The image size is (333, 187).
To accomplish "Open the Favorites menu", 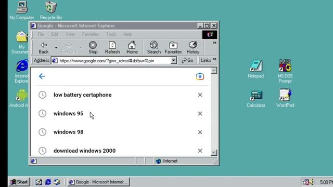I will (91, 34).
